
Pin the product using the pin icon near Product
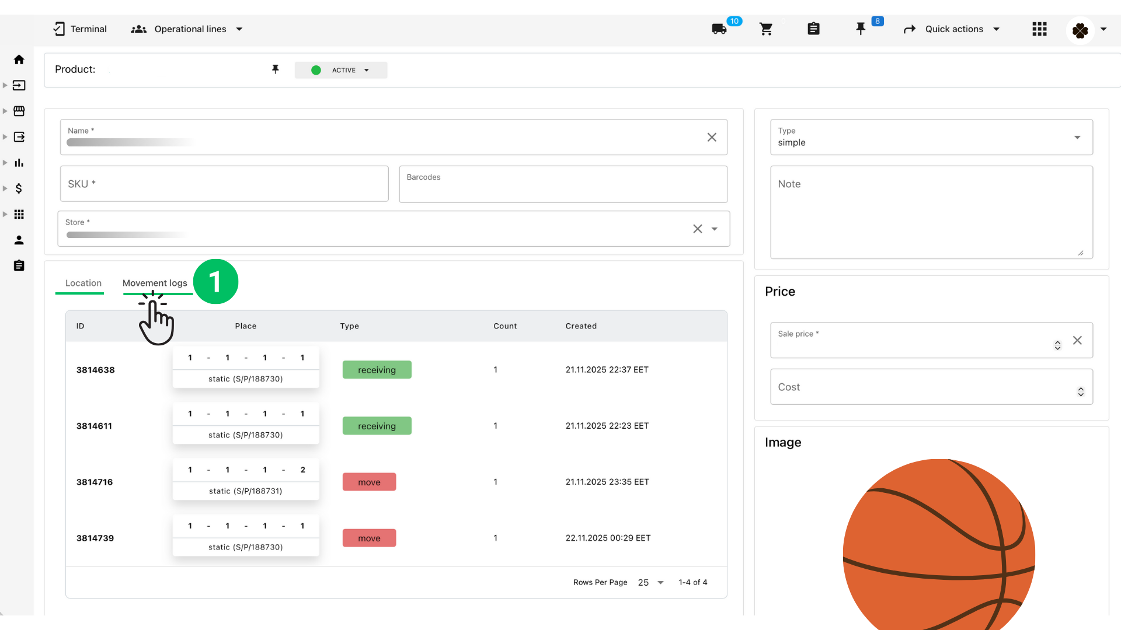(x=276, y=69)
